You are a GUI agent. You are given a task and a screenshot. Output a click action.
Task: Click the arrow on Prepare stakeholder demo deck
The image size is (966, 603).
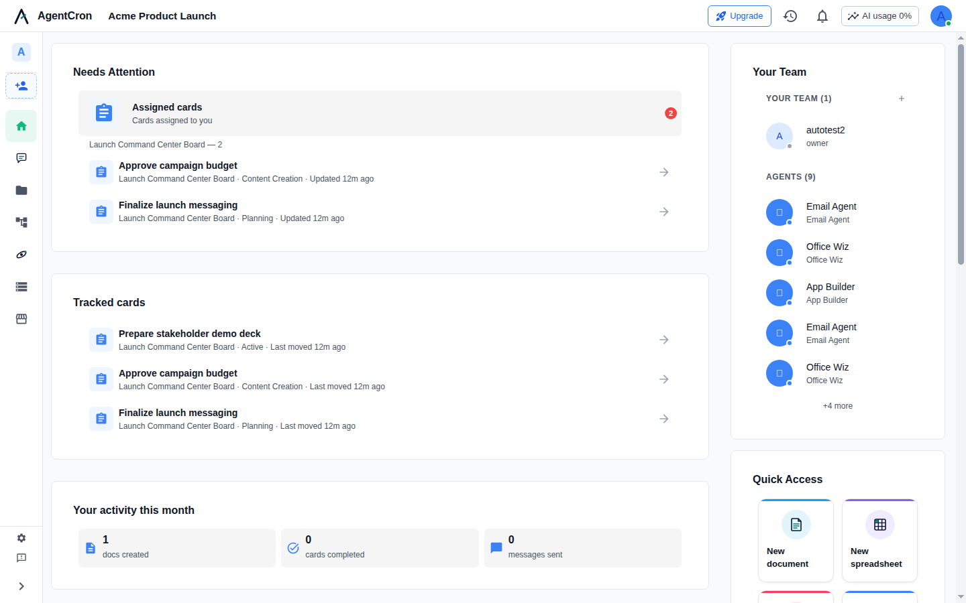[664, 340]
